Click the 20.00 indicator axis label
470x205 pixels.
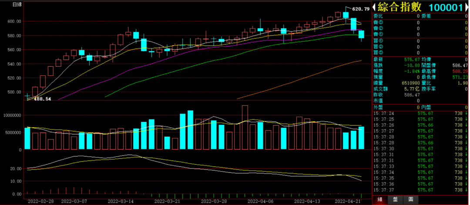16,168
